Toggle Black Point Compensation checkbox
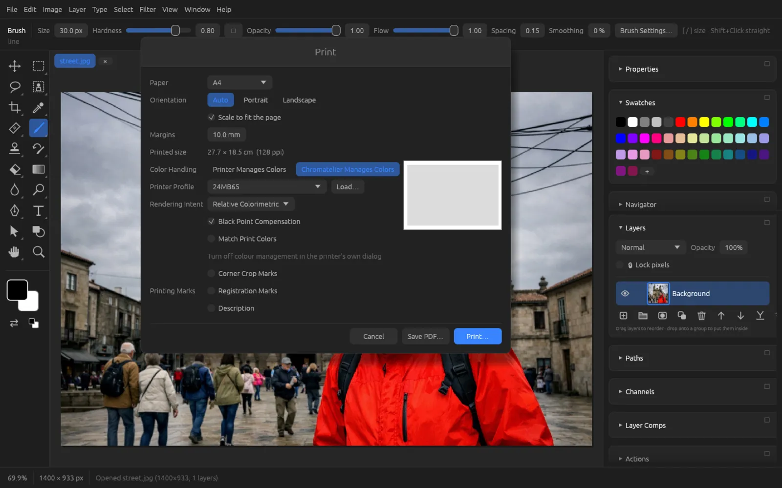 pos(211,222)
